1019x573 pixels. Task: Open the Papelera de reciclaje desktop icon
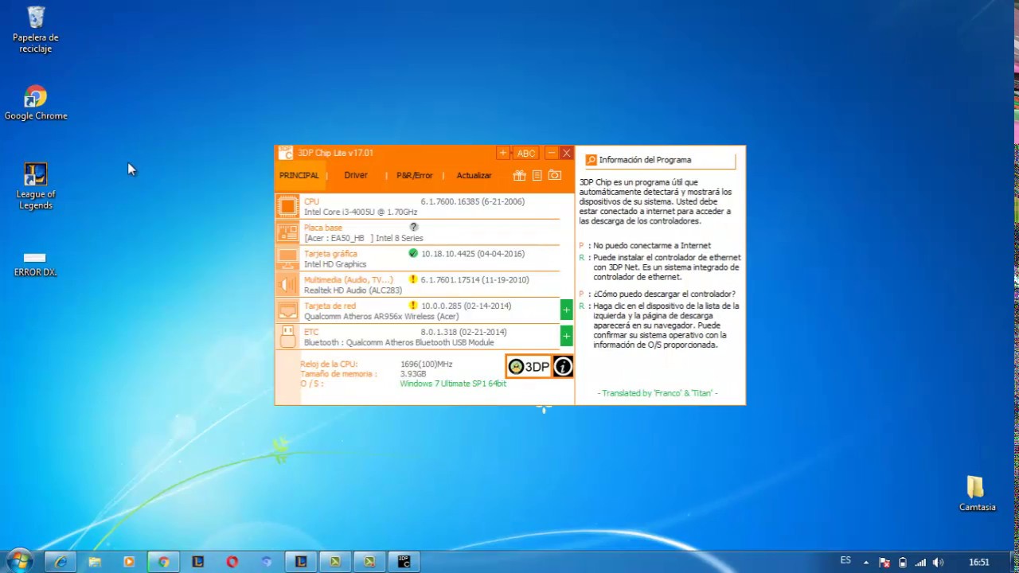pos(36,30)
